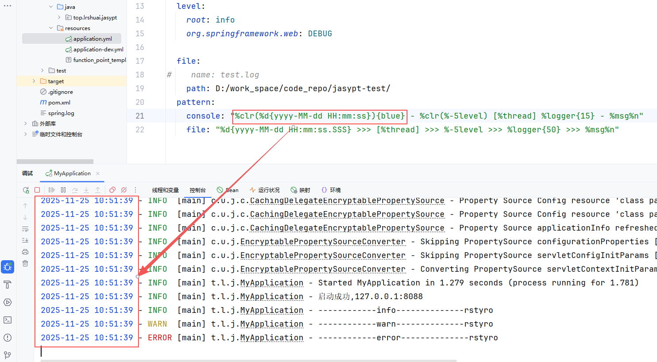Click the MyApplication class link in console
The height and width of the screenshot is (362, 657).
[x=272, y=283]
